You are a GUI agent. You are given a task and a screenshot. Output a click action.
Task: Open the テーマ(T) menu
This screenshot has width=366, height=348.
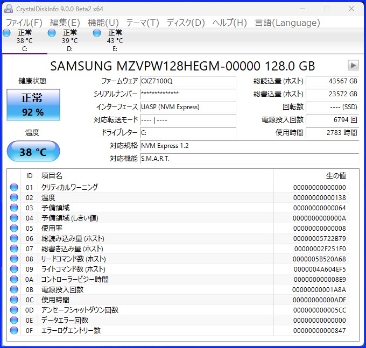click(143, 23)
